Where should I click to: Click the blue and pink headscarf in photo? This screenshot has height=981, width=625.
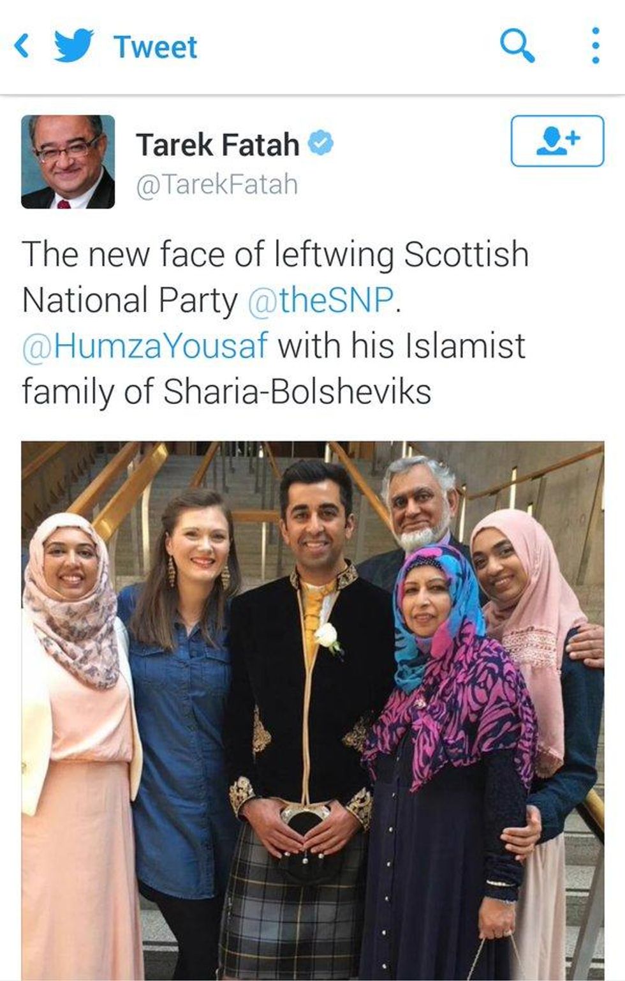pos(432,613)
